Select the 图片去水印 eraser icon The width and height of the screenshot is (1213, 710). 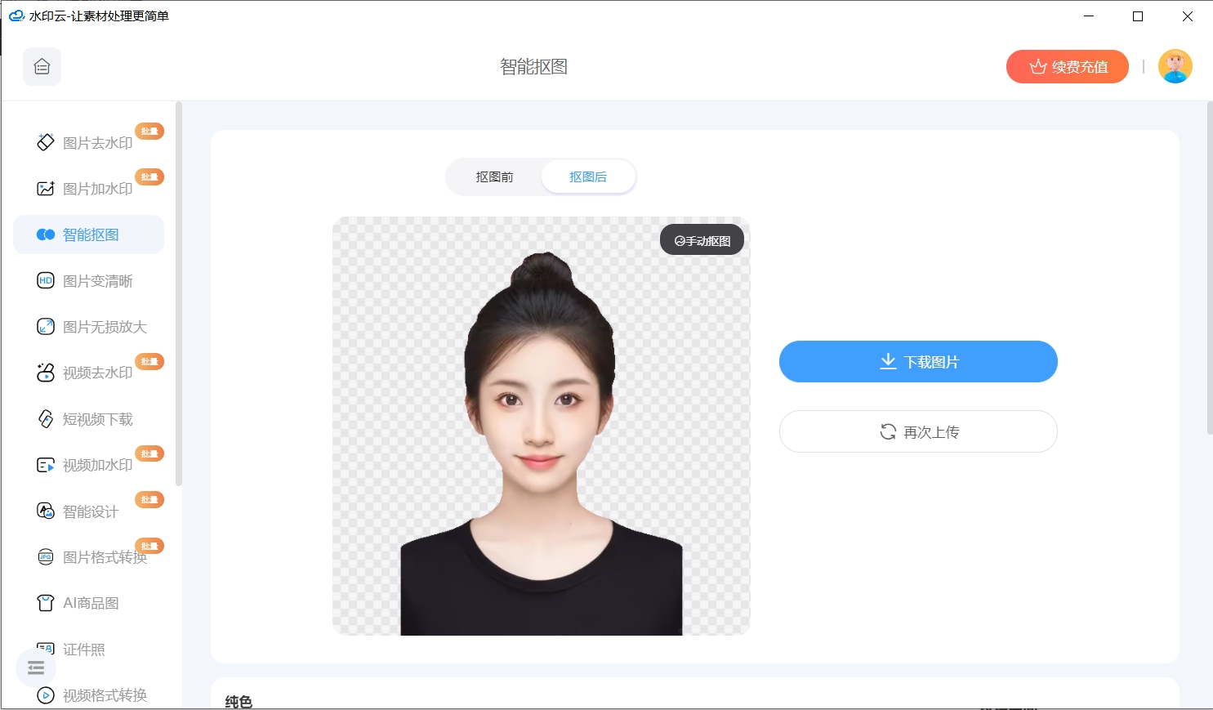pos(46,142)
